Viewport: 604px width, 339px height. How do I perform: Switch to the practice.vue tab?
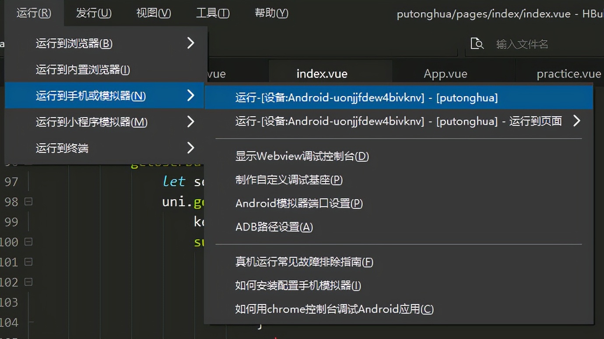[569, 73]
